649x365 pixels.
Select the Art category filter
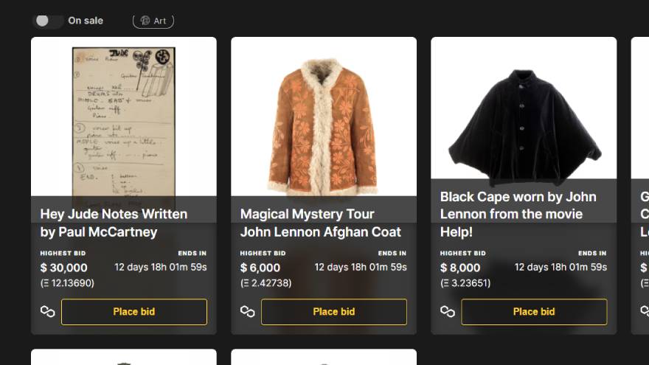click(153, 21)
